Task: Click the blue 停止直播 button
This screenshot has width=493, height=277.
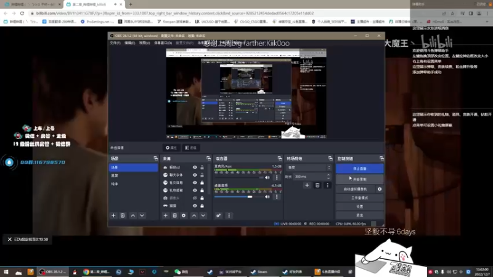Action: point(359,169)
